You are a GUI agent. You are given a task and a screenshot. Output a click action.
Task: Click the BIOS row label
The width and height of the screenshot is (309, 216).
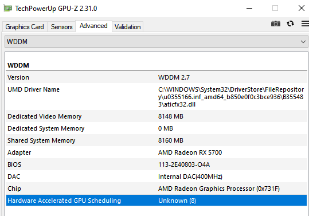(14, 164)
